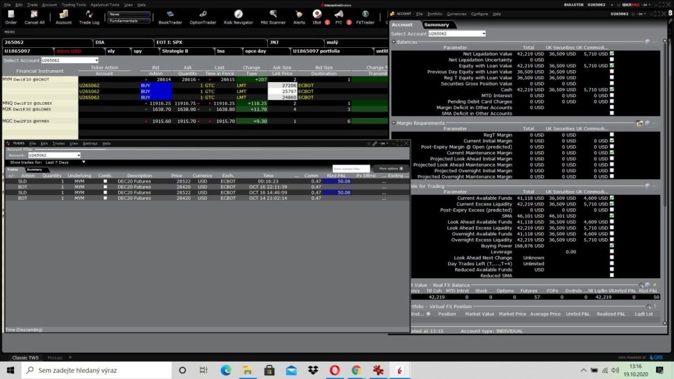
Task: Open Account filter dropdown in Trades window
Action: click(54, 155)
